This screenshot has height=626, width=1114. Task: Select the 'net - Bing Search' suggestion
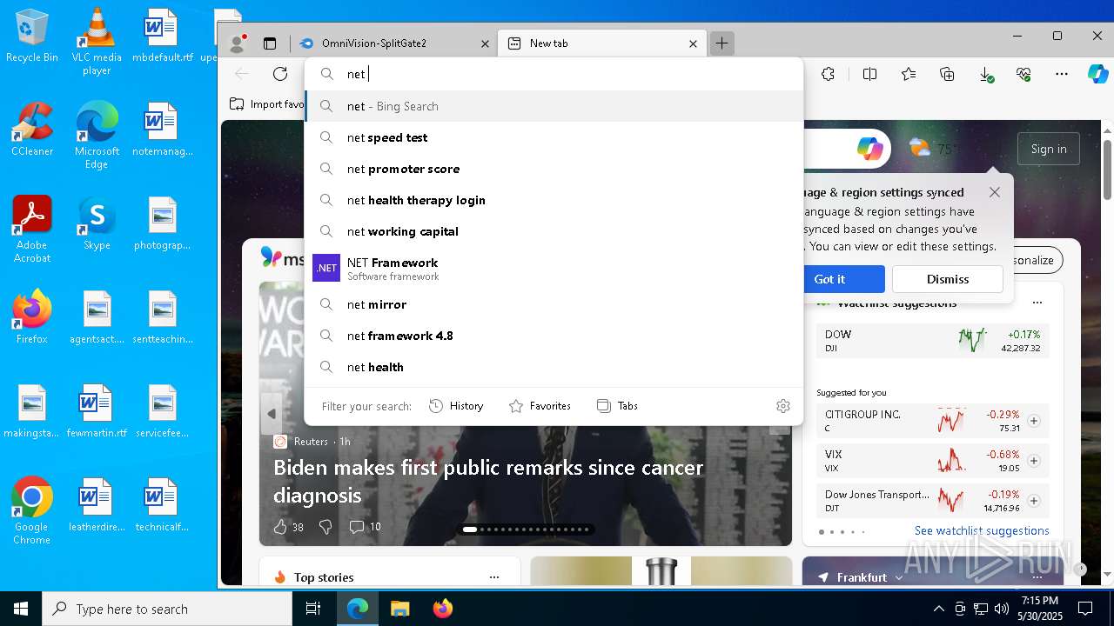click(554, 106)
